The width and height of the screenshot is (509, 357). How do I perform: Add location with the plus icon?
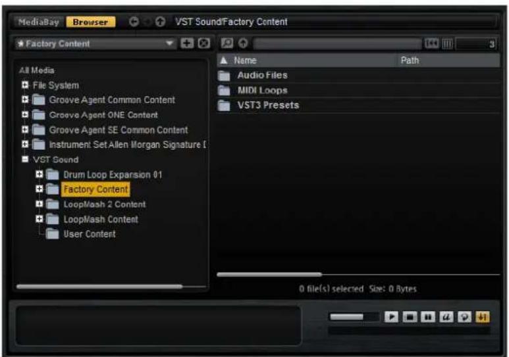click(187, 43)
